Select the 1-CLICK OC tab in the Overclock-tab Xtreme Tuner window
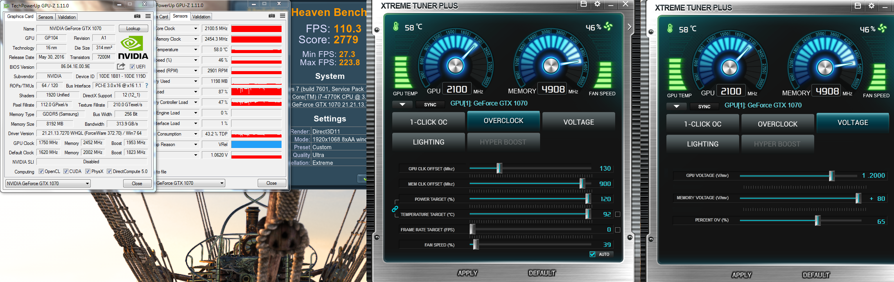Screen dimensions: 894x282 click(429, 122)
